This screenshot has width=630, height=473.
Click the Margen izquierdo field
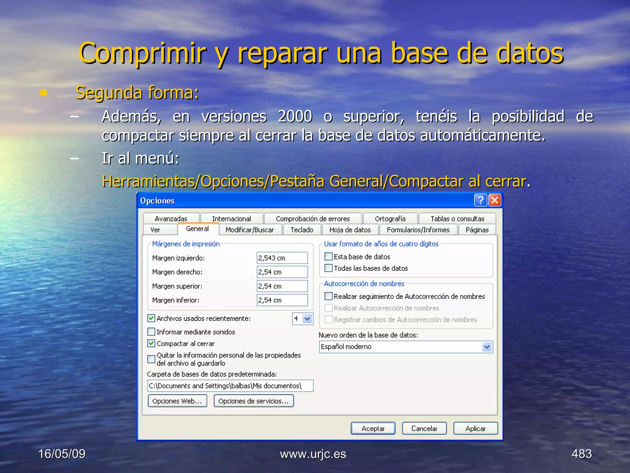pyautogui.click(x=282, y=258)
